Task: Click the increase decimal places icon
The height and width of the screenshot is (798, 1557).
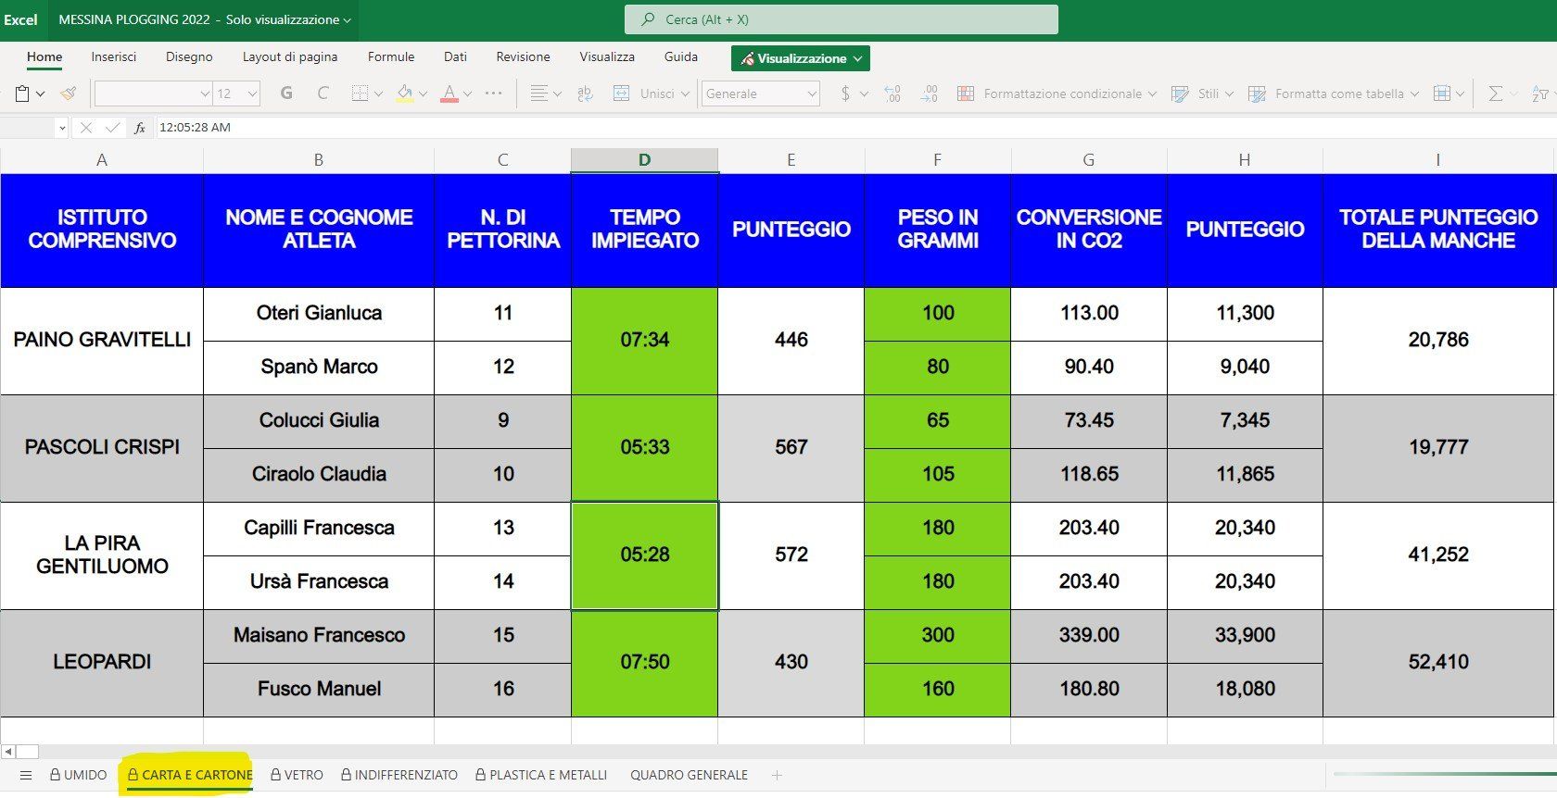Action: click(892, 94)
